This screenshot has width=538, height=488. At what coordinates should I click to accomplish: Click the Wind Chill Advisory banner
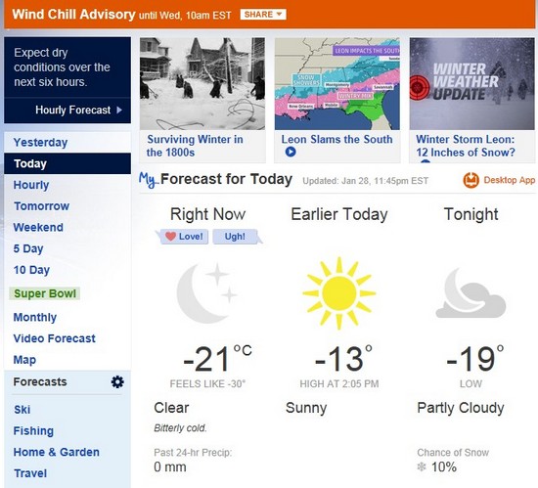click(x=269, y=15)
